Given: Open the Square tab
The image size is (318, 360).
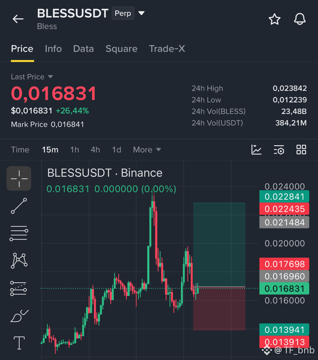Looking at the screenshot, I should pyautogui.click(x=121, y=49).
